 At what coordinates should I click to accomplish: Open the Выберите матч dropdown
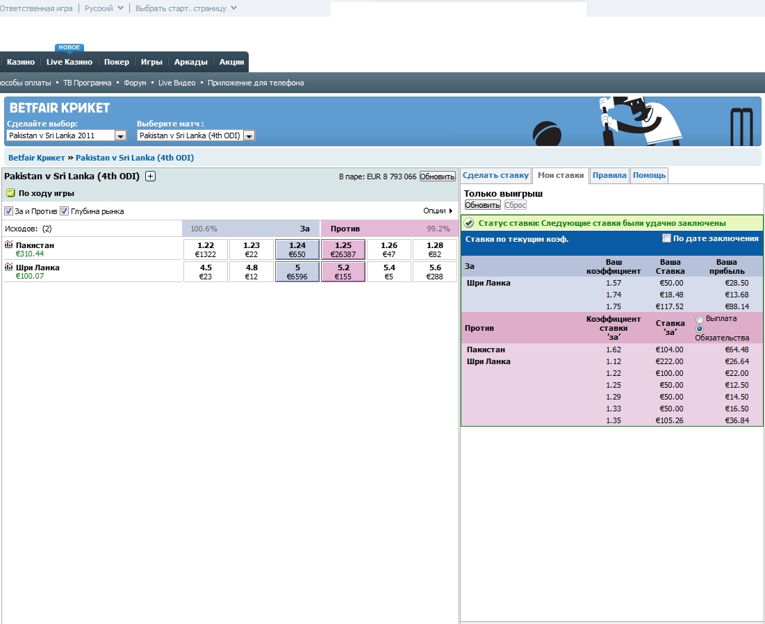tap(196, 136)
